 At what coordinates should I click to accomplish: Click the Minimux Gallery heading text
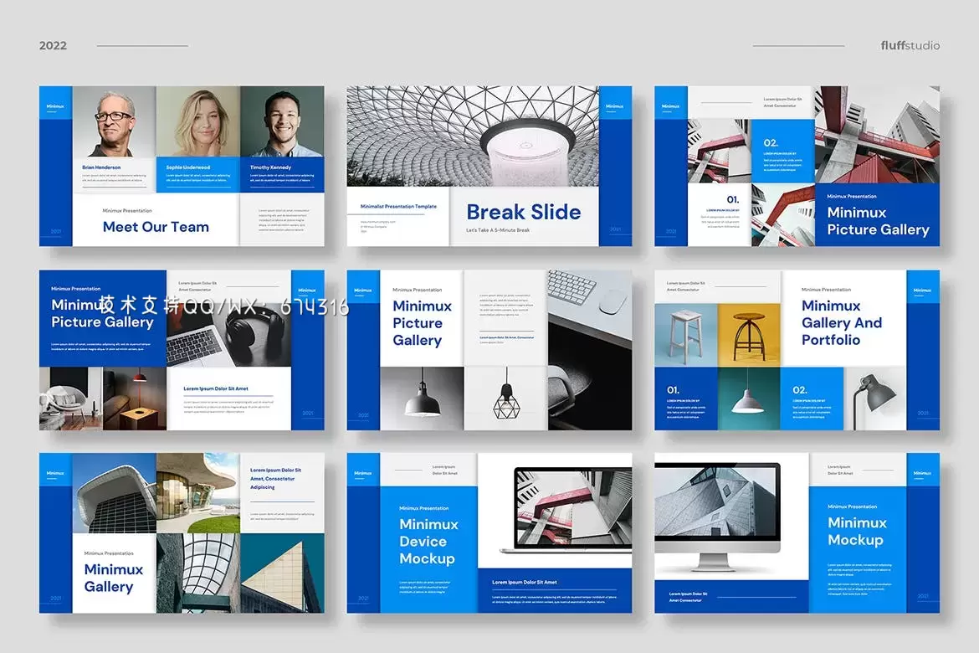[113, 578]
